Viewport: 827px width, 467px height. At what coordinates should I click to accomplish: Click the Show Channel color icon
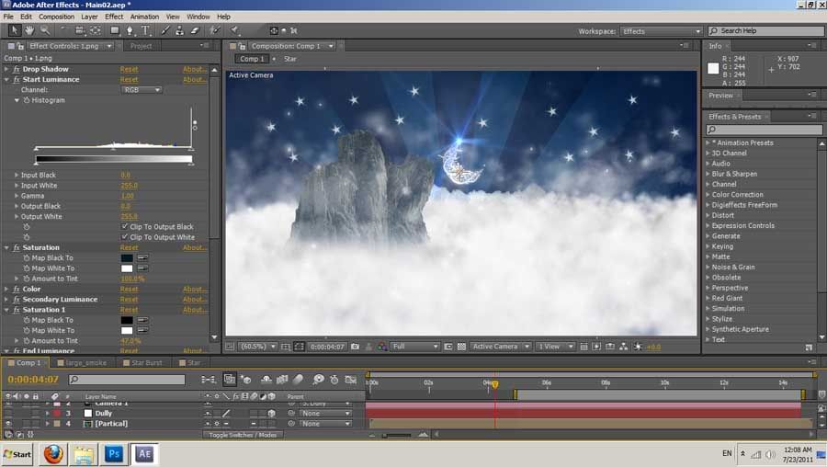pyautogui.click(x=382, y=347)
